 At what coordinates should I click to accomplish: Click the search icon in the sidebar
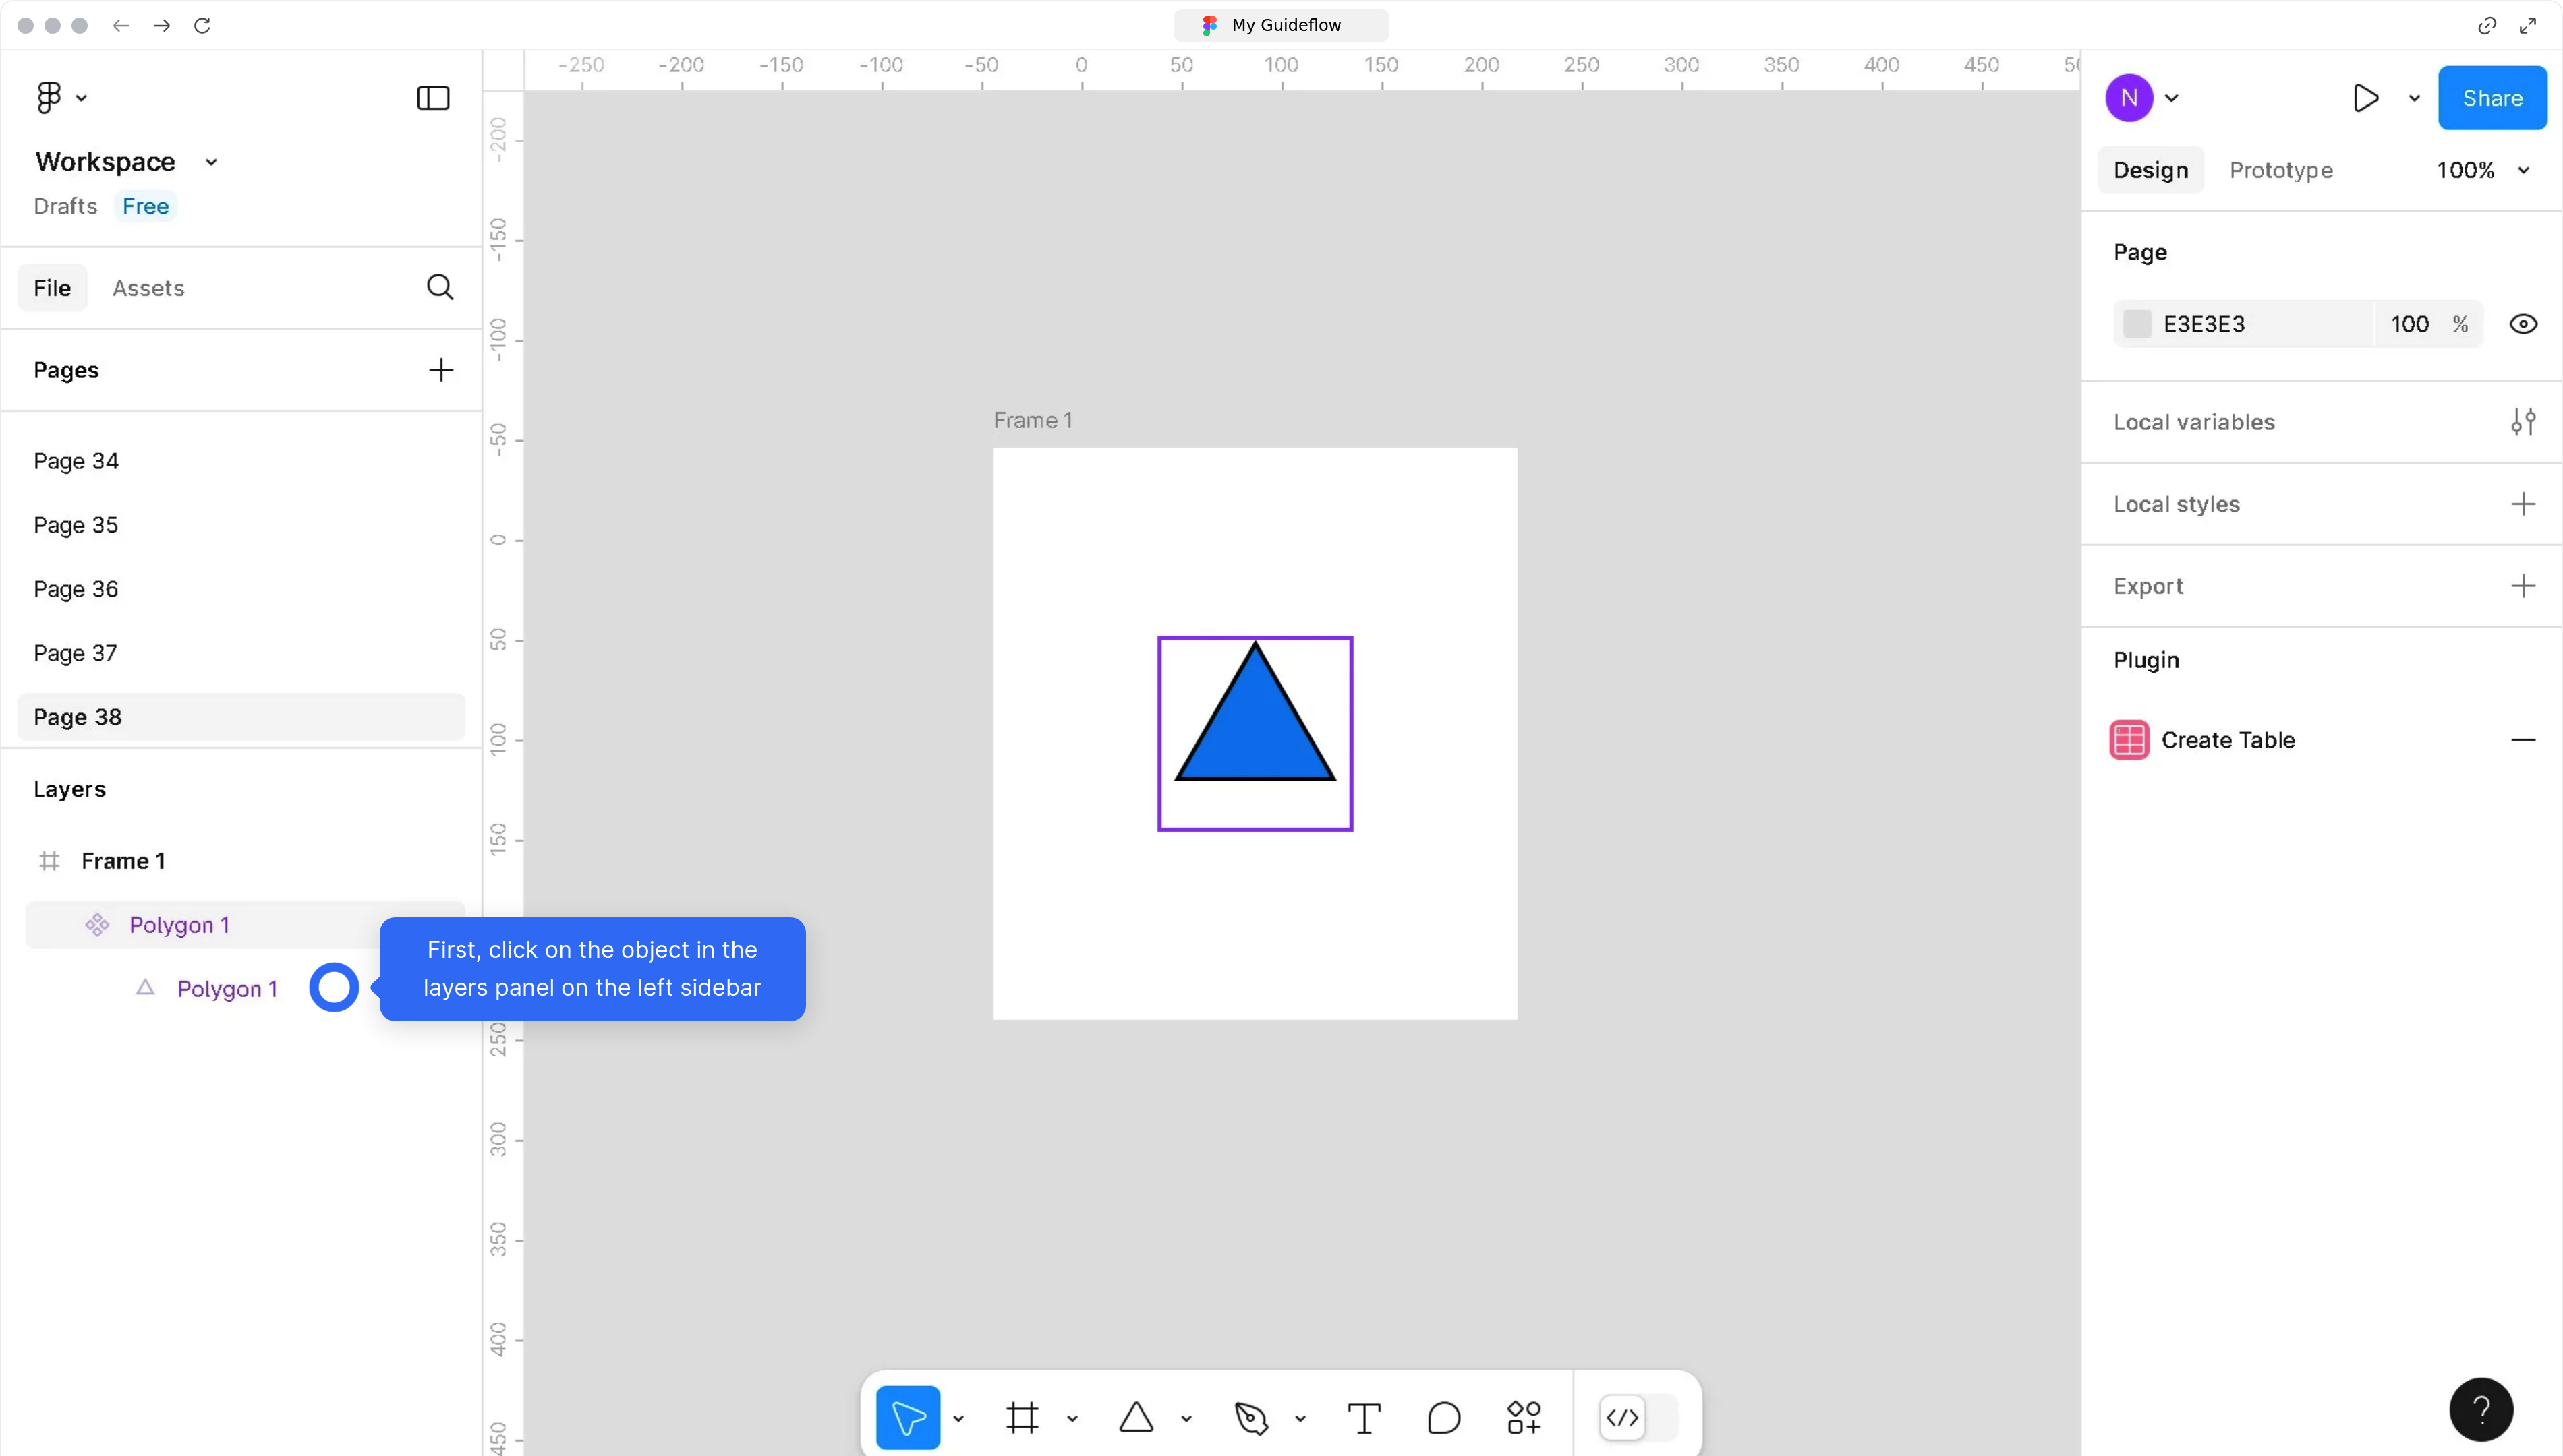click(439, 287)
